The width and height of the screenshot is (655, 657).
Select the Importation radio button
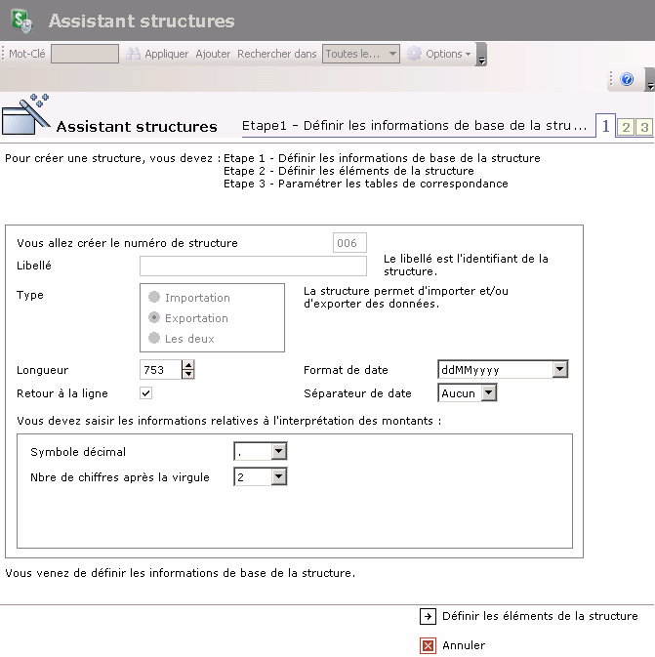154,298
